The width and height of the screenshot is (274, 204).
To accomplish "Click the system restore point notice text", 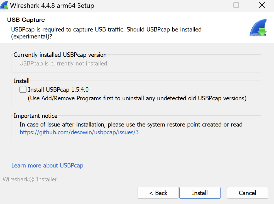I will pos(131,125).
